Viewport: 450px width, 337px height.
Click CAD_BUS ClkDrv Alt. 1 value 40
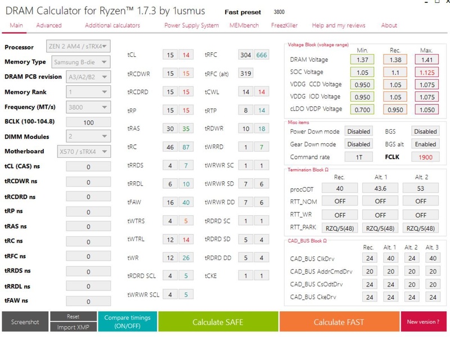pos(390,258)
